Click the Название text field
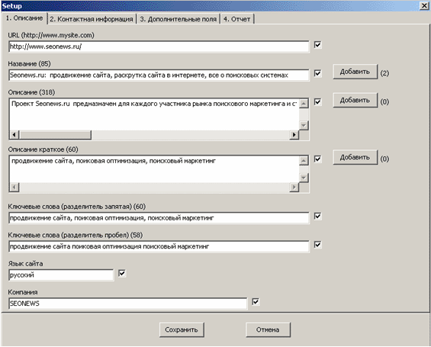Image resolution: width=431 pixels, height=347 pixels. tap(159, 76)
